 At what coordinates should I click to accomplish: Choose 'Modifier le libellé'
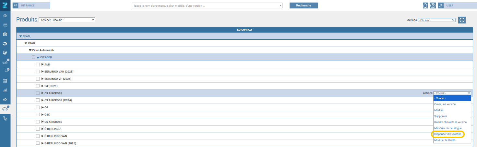tap(452, 140)
